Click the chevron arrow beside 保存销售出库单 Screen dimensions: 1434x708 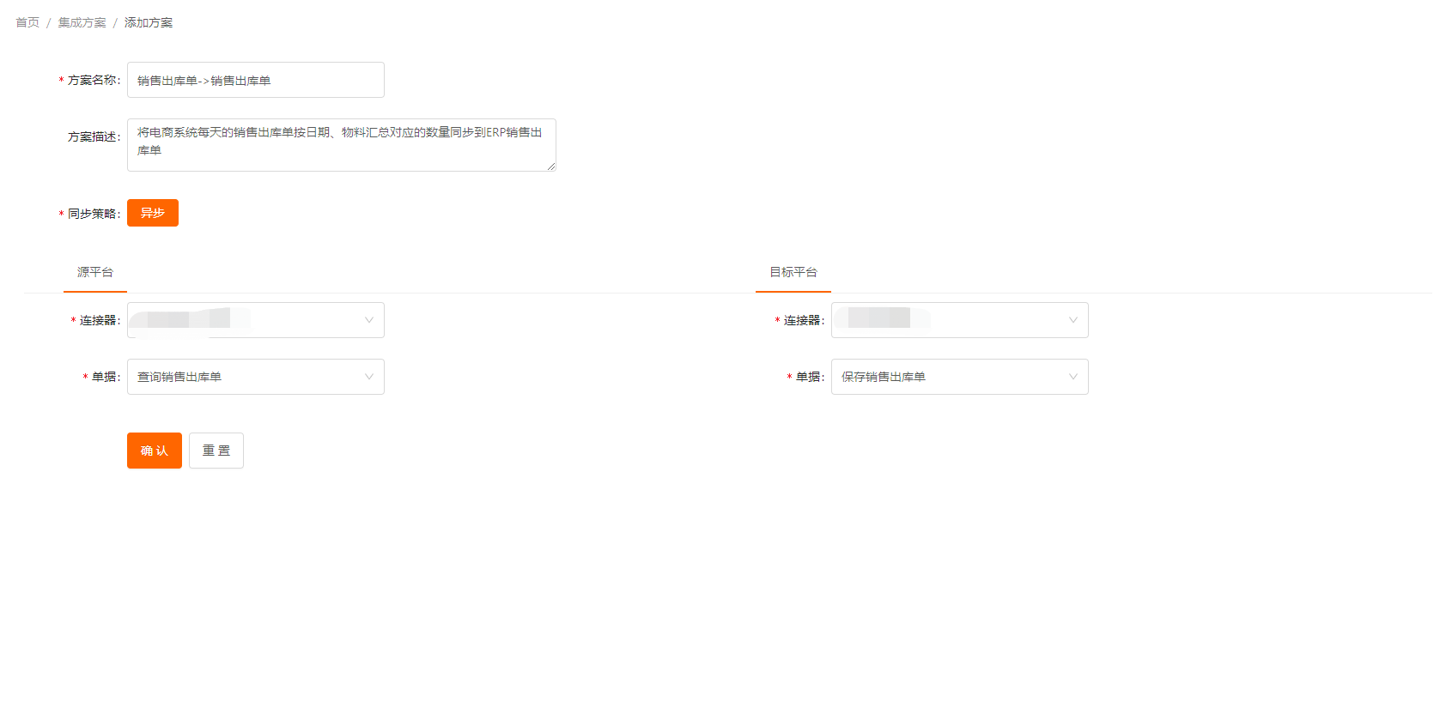1072,377
